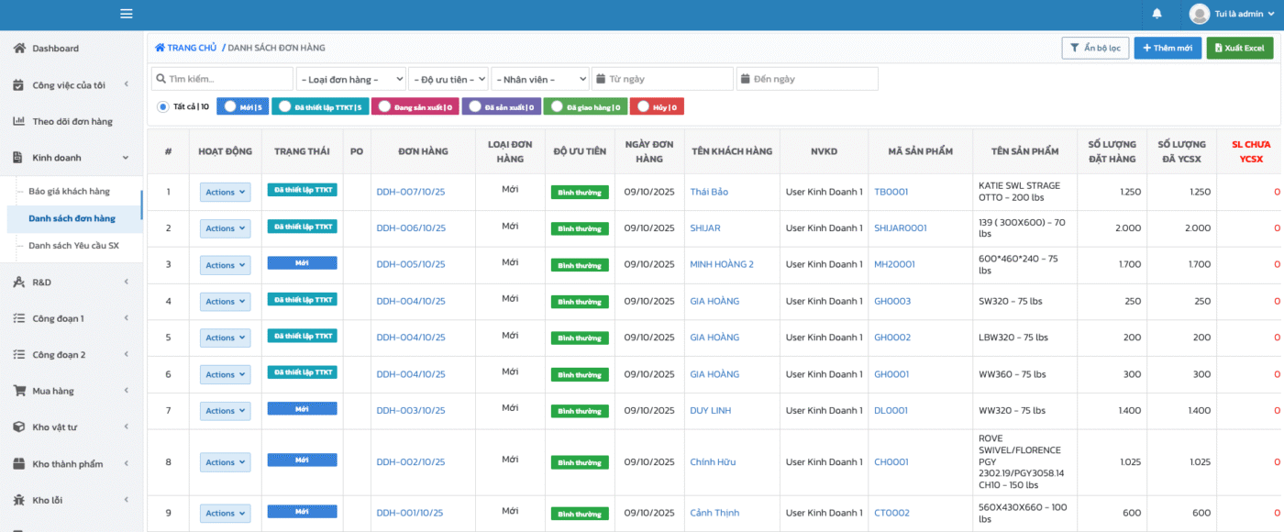Open the 'Nhân viên' filter dropdown
Screen dimensions: 1284x532
(539, 79)
